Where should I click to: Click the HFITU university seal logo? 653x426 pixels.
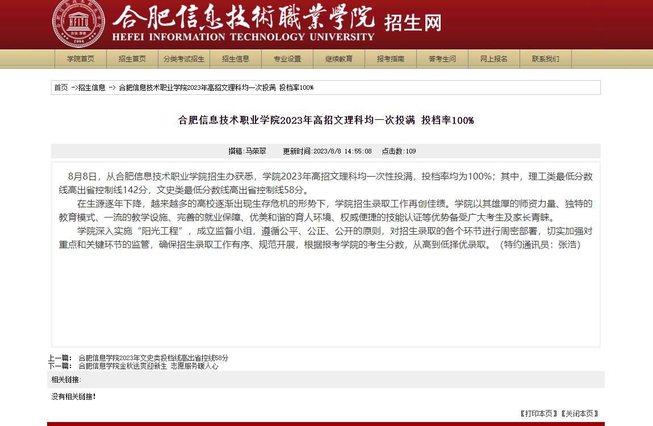pos(78,23)
